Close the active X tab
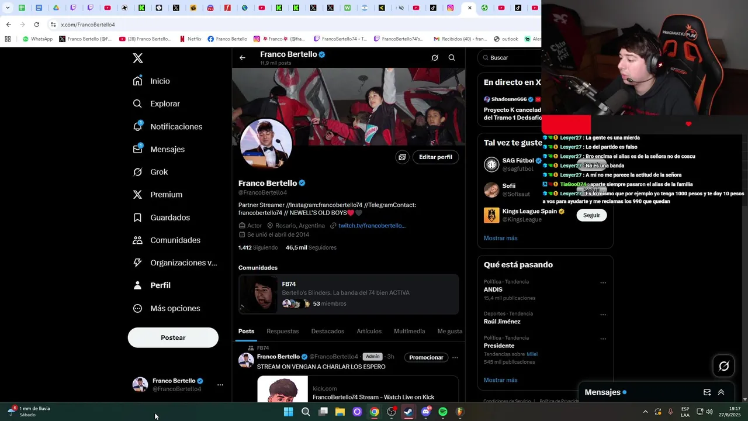The width and height of the screenshot is (748, 421). (x=469, y=8)
